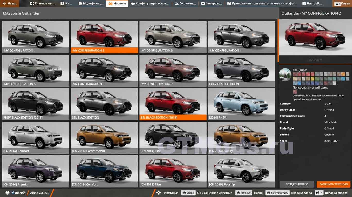
Task: Choose the -MY CONFIGURATION 6 car
Action: click(x=104, y=71)
